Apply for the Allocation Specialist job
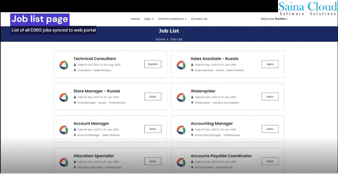The height and width of the screenshot is (174, 338). tap(153, 161)
